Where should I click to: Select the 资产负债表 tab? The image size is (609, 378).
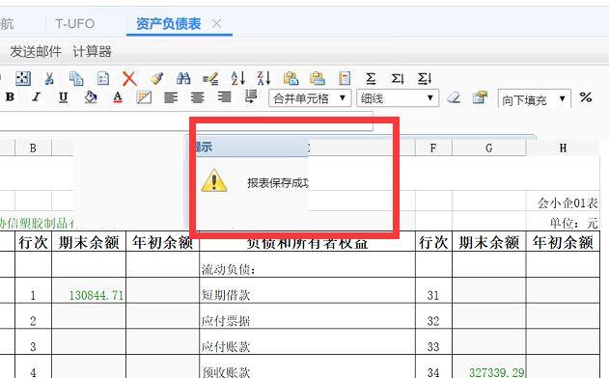coord(169,24)
